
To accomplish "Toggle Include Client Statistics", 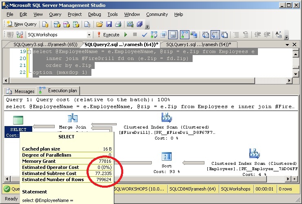I will click(194, 35).
